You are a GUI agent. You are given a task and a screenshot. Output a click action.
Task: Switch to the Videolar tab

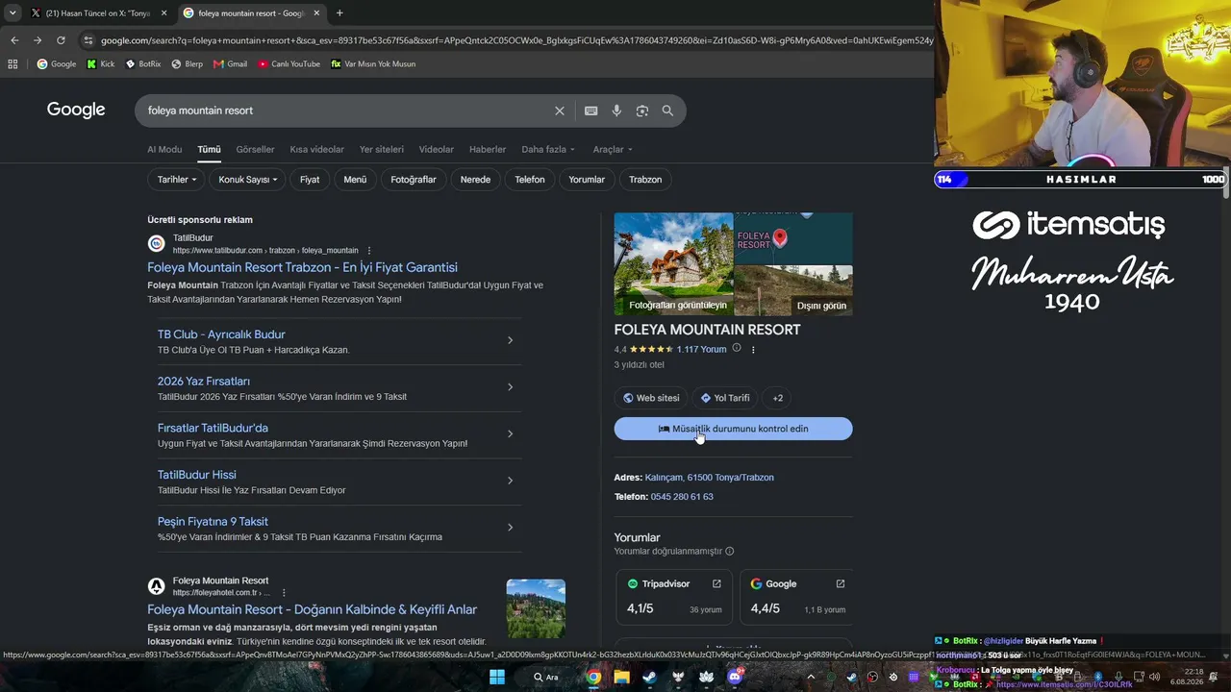436,150
